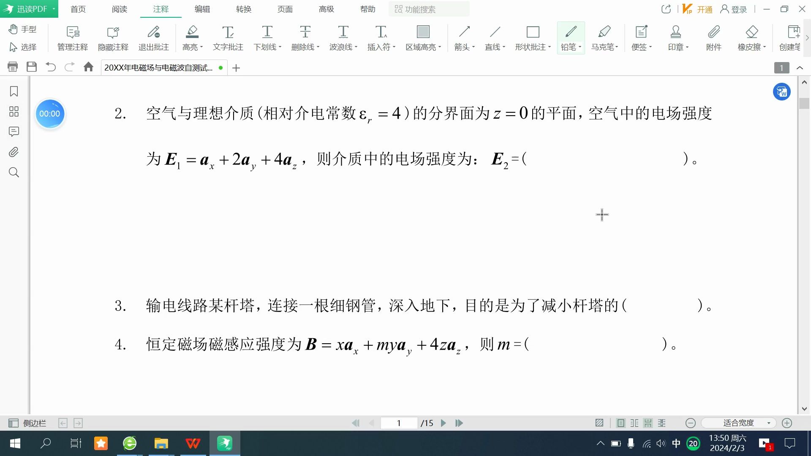Select the Hand tool (手型)
Viewport: 811px width, 456px height.
pyautogui.click(x=23, y=29)
